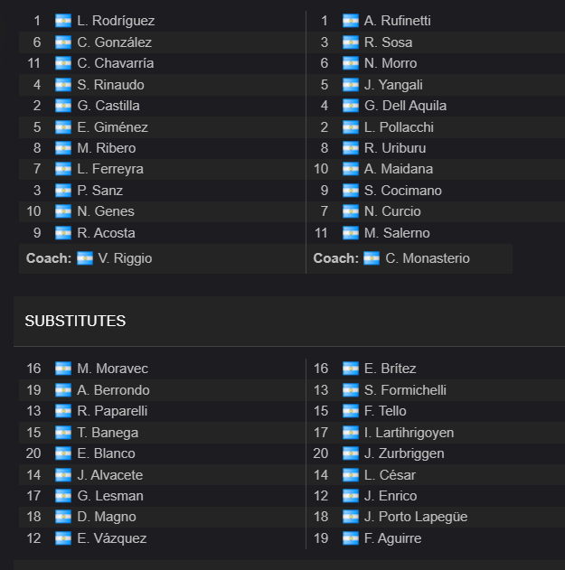
Task: Click the flag beside G. Dell Aquila
Action: pyautogui.click(x=351, y=106)
